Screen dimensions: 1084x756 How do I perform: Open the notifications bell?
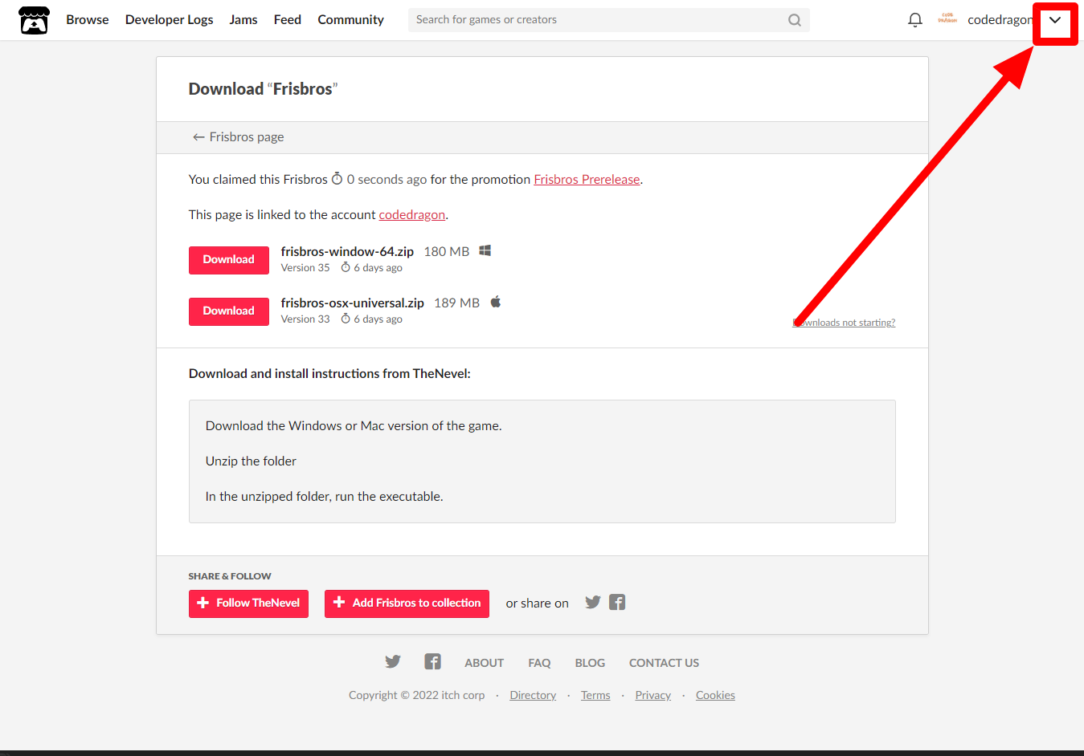pos(914,20)
